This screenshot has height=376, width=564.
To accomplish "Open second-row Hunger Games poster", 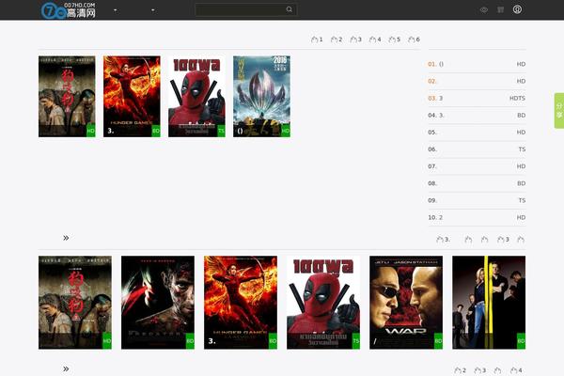I will click(241, 303).
